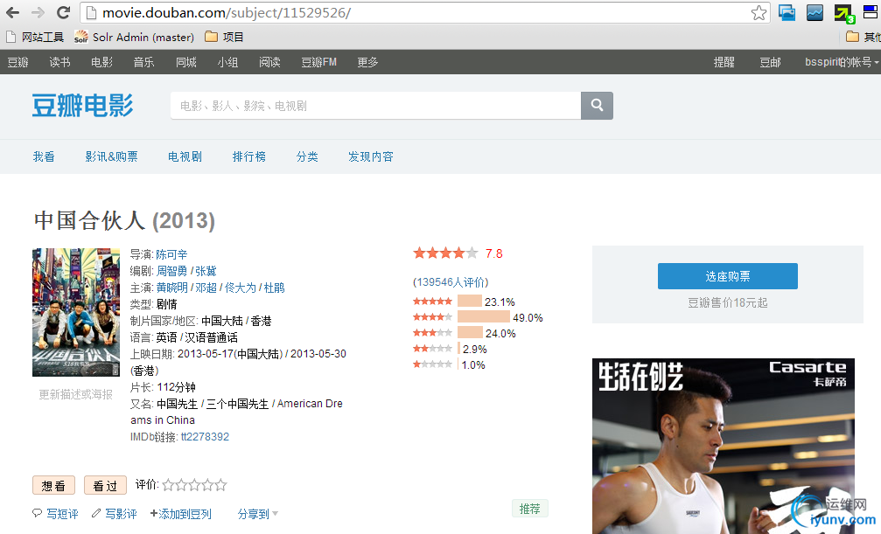Viewport: 881px width, 534px height.
Task: Open 同城 in the top navigation
Action: pyautogui.click(x=186, y=62)
